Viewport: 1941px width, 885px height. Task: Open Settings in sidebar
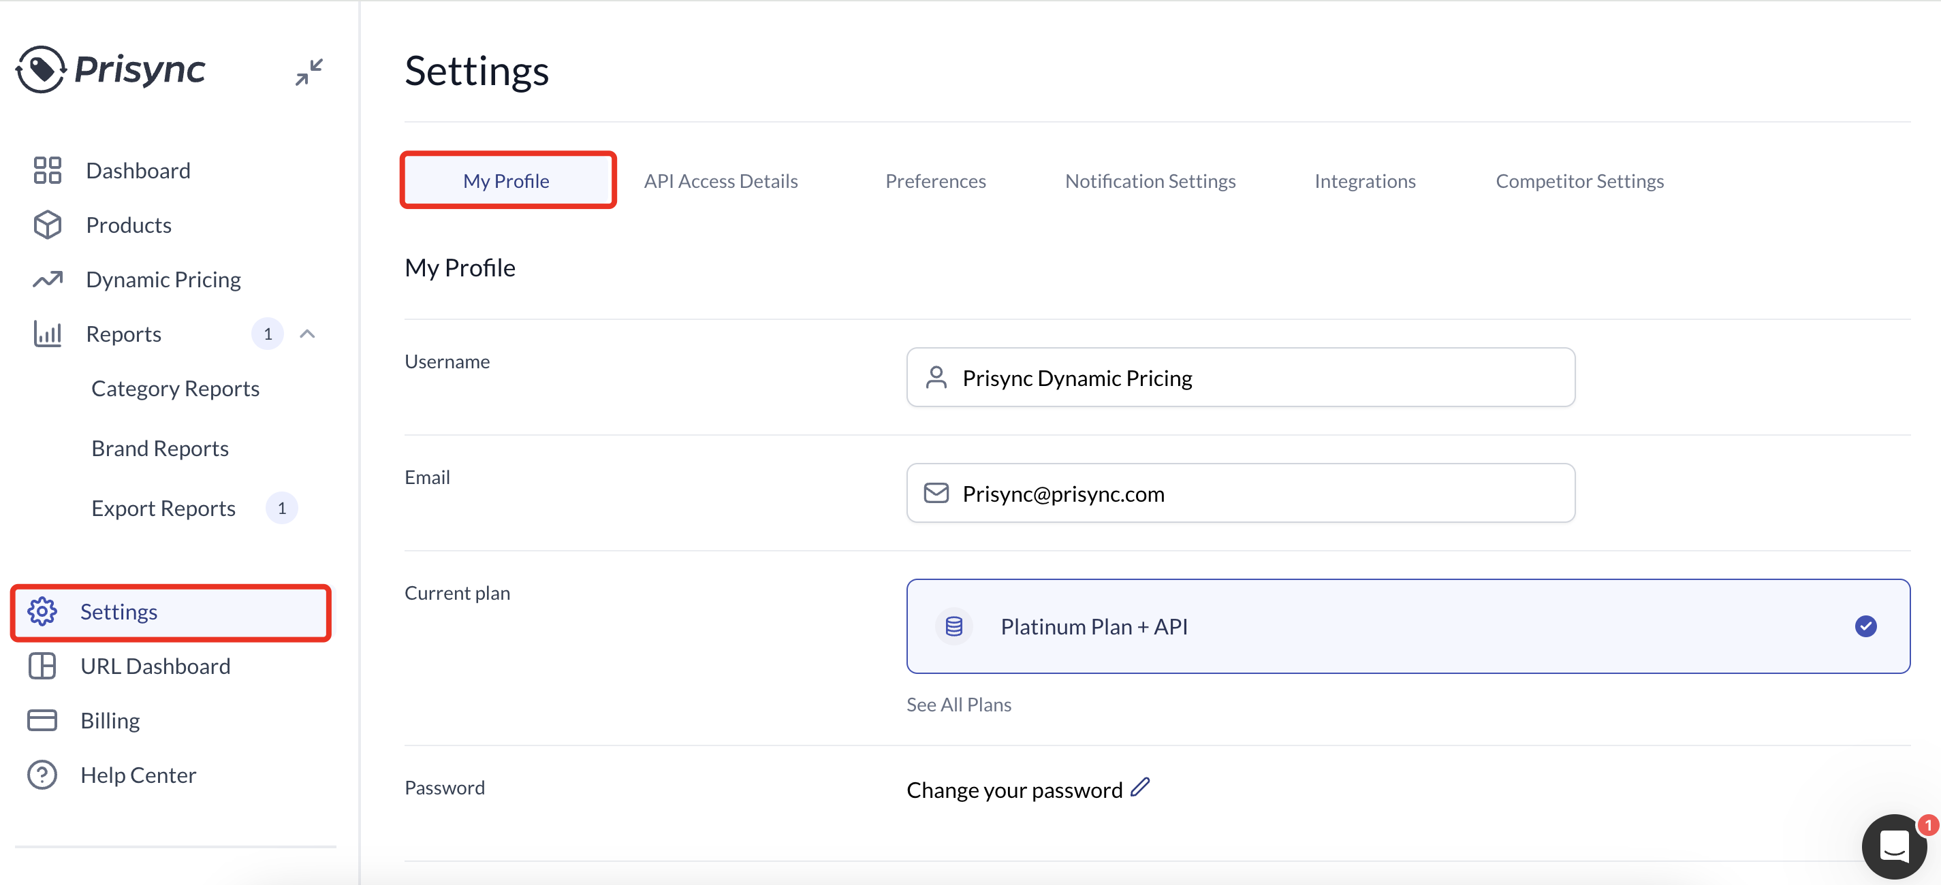(171, 611)
